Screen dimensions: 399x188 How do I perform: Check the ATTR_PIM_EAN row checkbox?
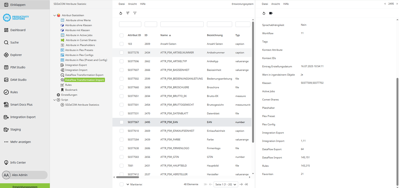(x=122, y=122)
